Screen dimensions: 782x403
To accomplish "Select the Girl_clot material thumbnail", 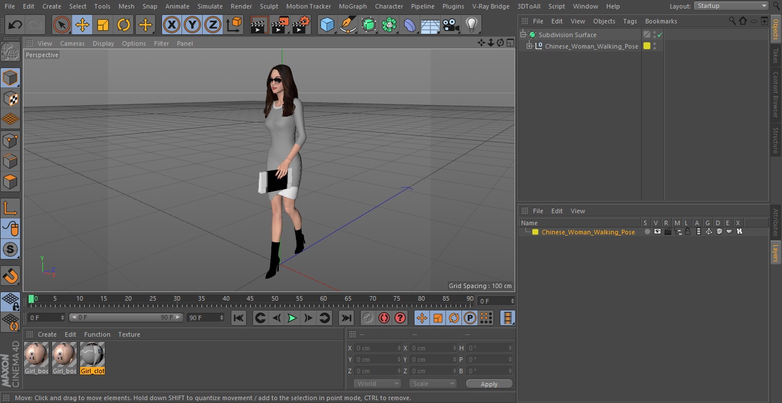I will click(92, 358).
